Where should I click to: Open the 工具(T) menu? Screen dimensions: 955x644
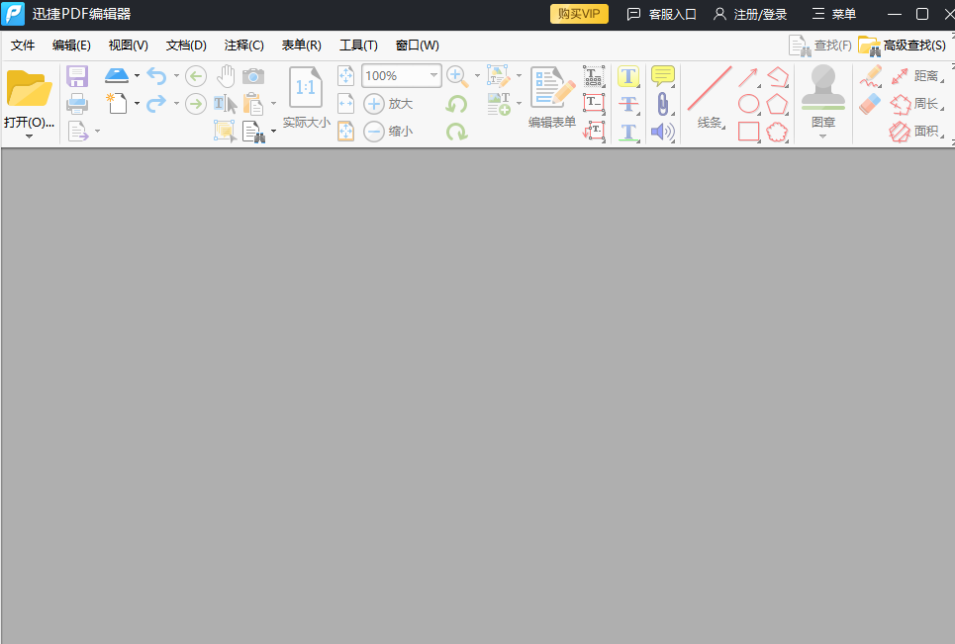[359, 45]
